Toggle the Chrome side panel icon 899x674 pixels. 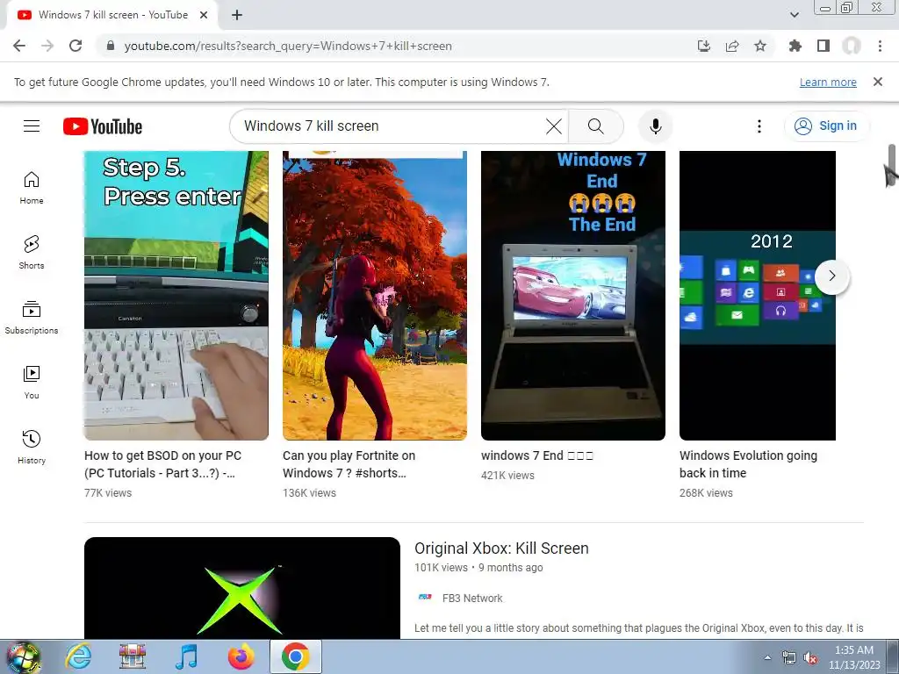[x=823, y=46]
